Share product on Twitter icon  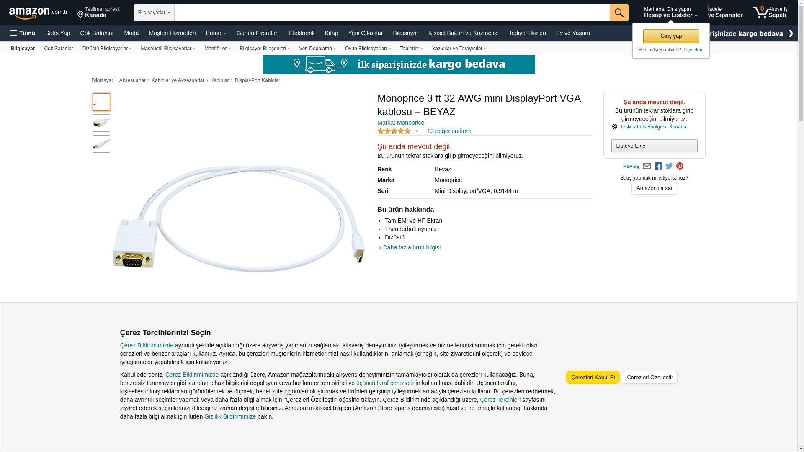(669, 166)
